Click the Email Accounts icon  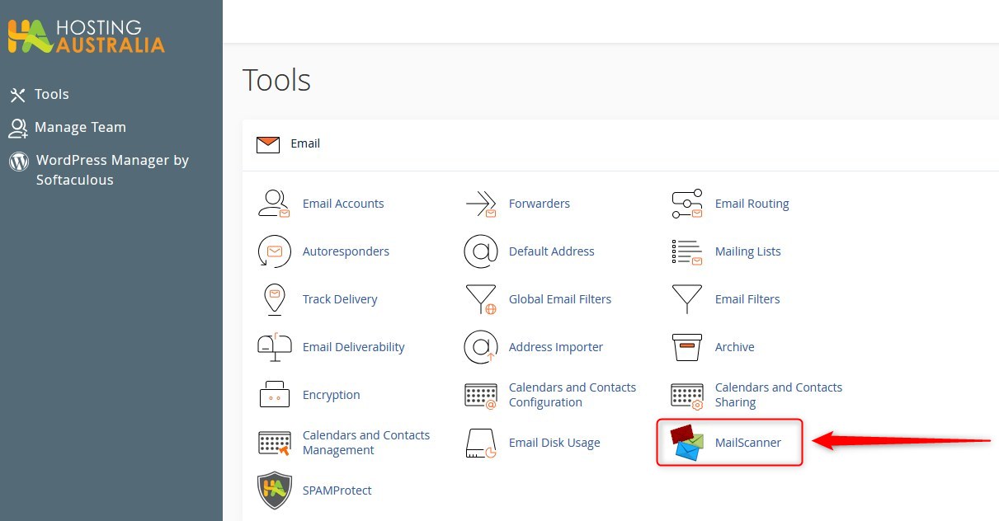coord(274,204)
